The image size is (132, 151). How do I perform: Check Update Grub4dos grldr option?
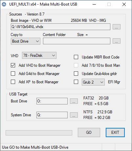tap(76, 73)
